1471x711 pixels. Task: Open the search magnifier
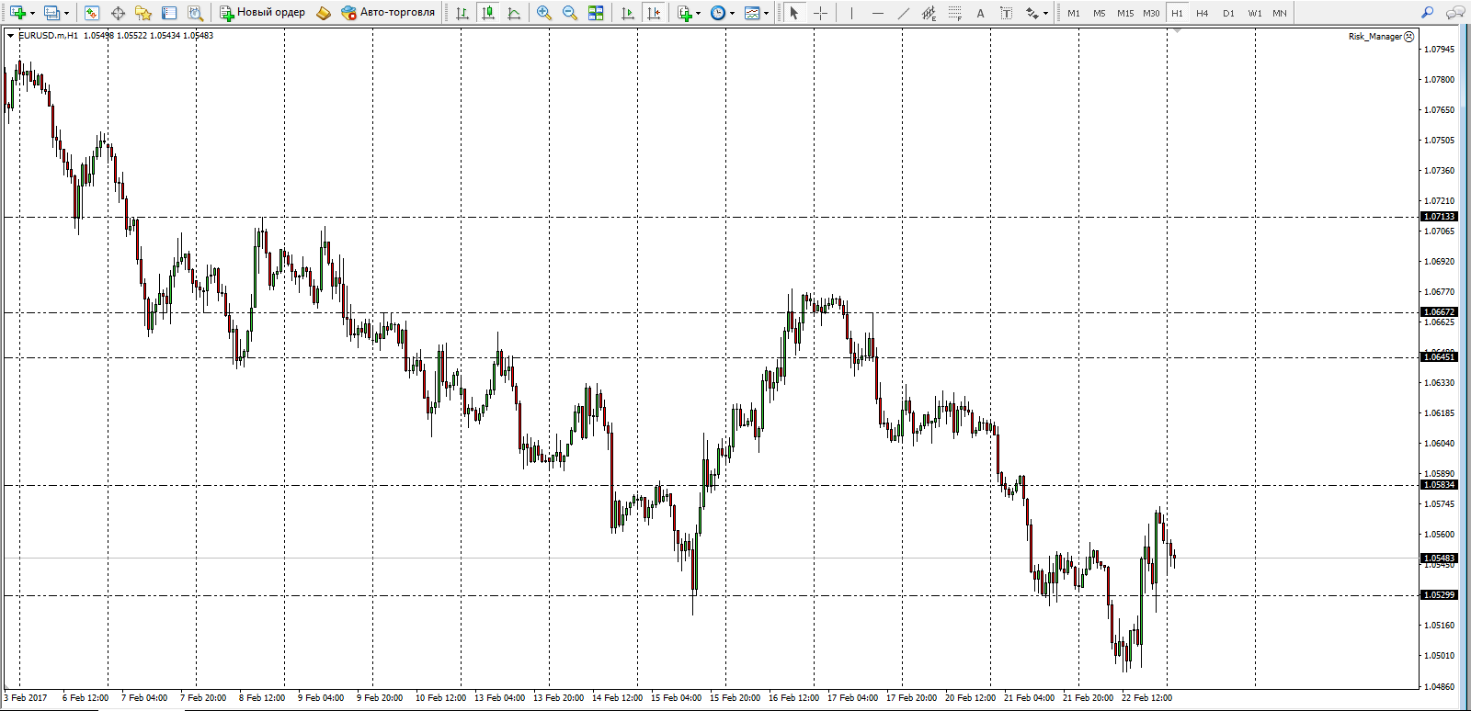pos(1427,13)
